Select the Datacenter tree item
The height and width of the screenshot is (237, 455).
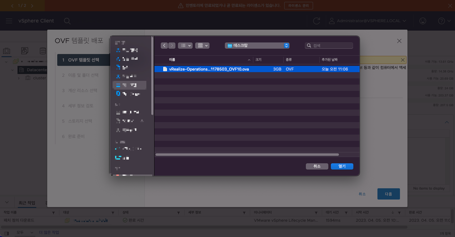(36, 70)
